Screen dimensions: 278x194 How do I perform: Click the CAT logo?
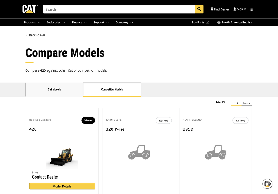[x=30, y=9]
